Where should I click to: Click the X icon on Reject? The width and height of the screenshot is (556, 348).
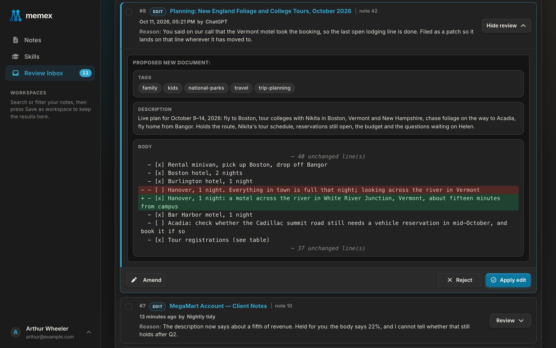click(450, 280)
